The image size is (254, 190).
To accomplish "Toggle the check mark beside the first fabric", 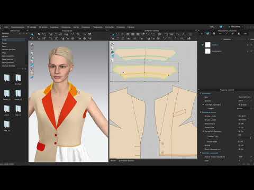I will [203, 45].
